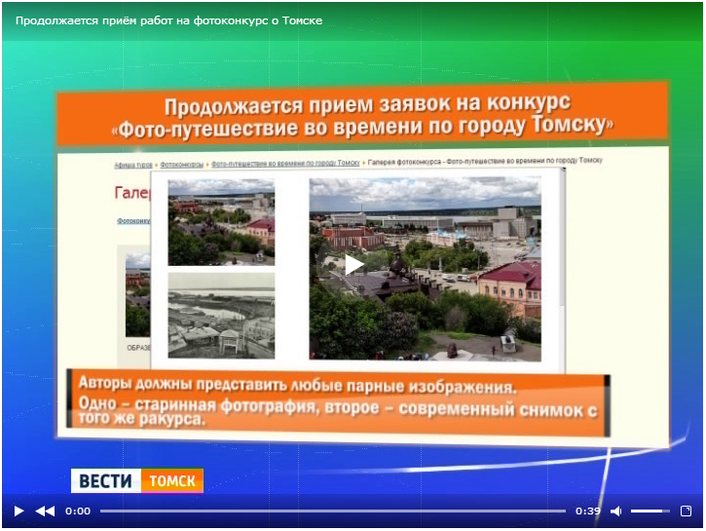Click the ВЕСТИ ТОМСК logo
The height and width of the screenshot is (531, 706).
[x=137, y=480]
